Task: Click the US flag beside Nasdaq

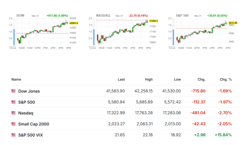Action: pos(13,113)
